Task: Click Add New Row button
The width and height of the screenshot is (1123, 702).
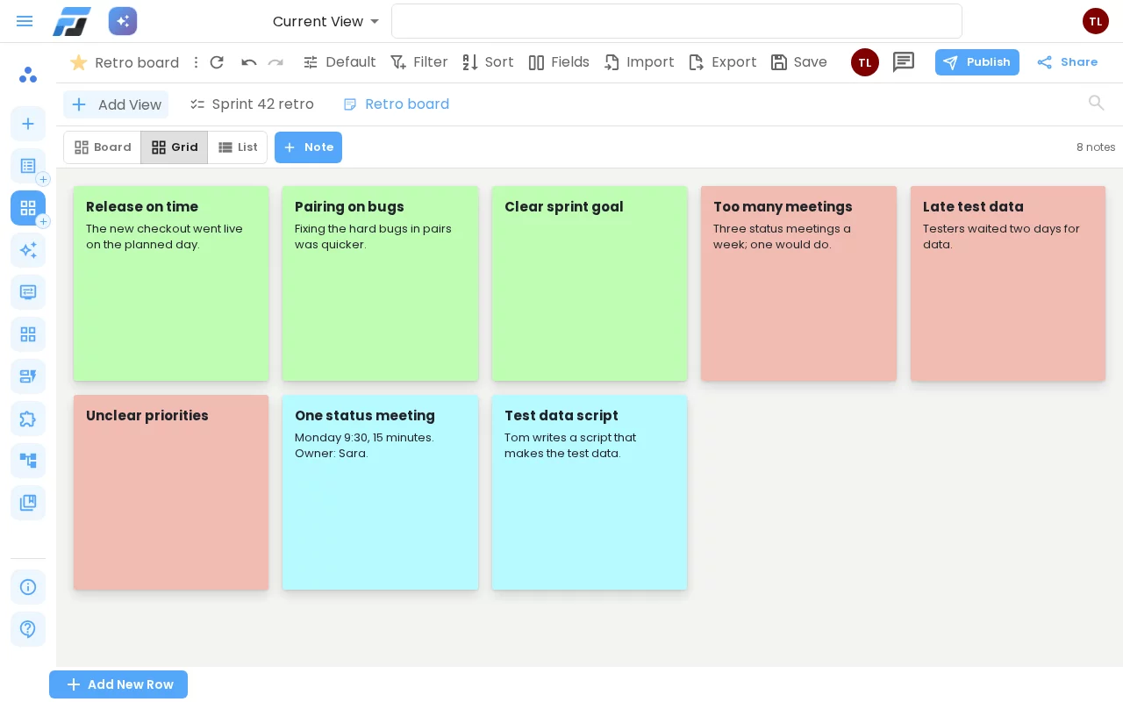Action: 118,684
